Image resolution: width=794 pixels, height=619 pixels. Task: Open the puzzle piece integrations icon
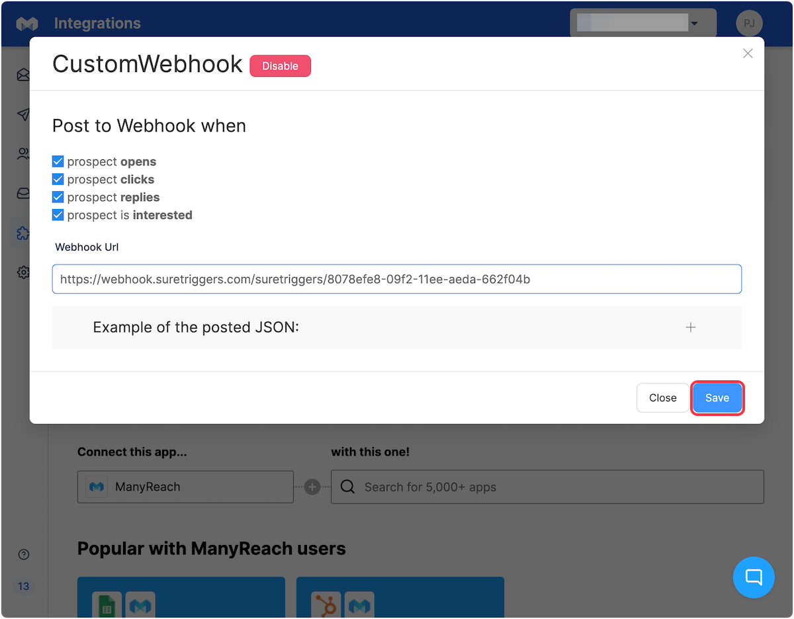(x=24, y=233)
